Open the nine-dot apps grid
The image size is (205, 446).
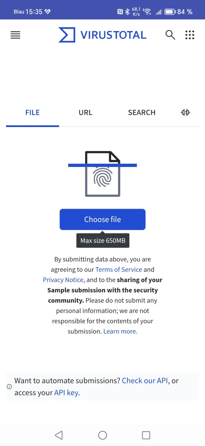point(190,35)
